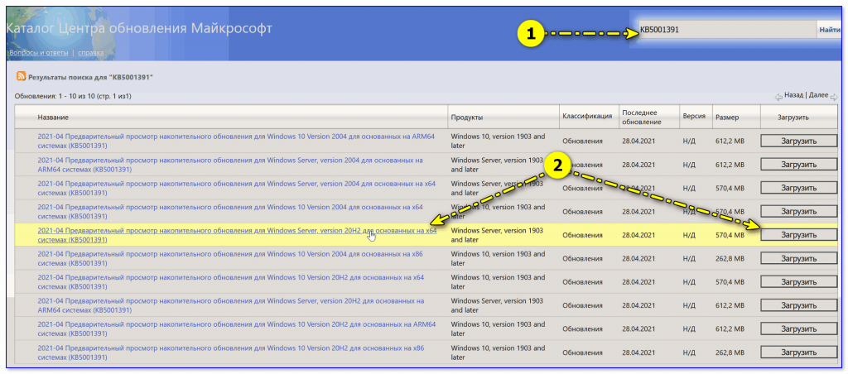Viewport: 848px width, 374px height.
Task: Open the Вопросы и ответы link
Action: click(x=38, y=53)
